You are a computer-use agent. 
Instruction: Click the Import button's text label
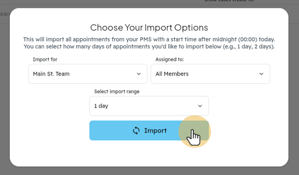pyautogui.click(x=155, y=130)
